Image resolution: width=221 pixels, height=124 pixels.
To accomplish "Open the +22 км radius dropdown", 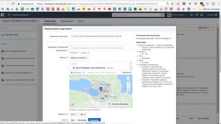I will pyautogui.click(x=110, y=68).
